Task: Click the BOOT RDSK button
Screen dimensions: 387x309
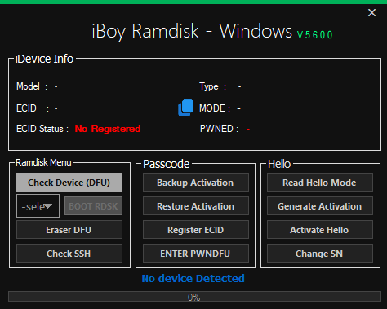Action: click(x=93, y=206)
